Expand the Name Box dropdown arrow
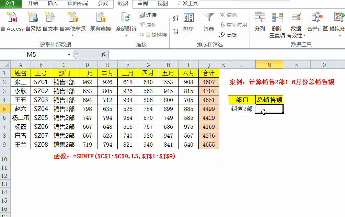 (x=69, y=55)
